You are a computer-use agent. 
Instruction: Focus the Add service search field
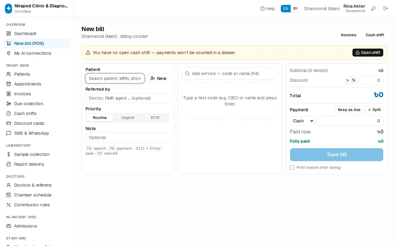pyautogui.click(x=230, y=73)
